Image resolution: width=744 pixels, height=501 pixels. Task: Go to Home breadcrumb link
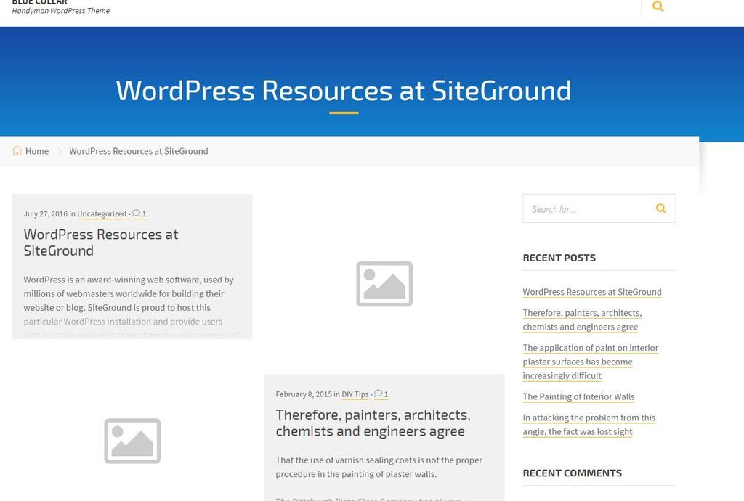37,151
